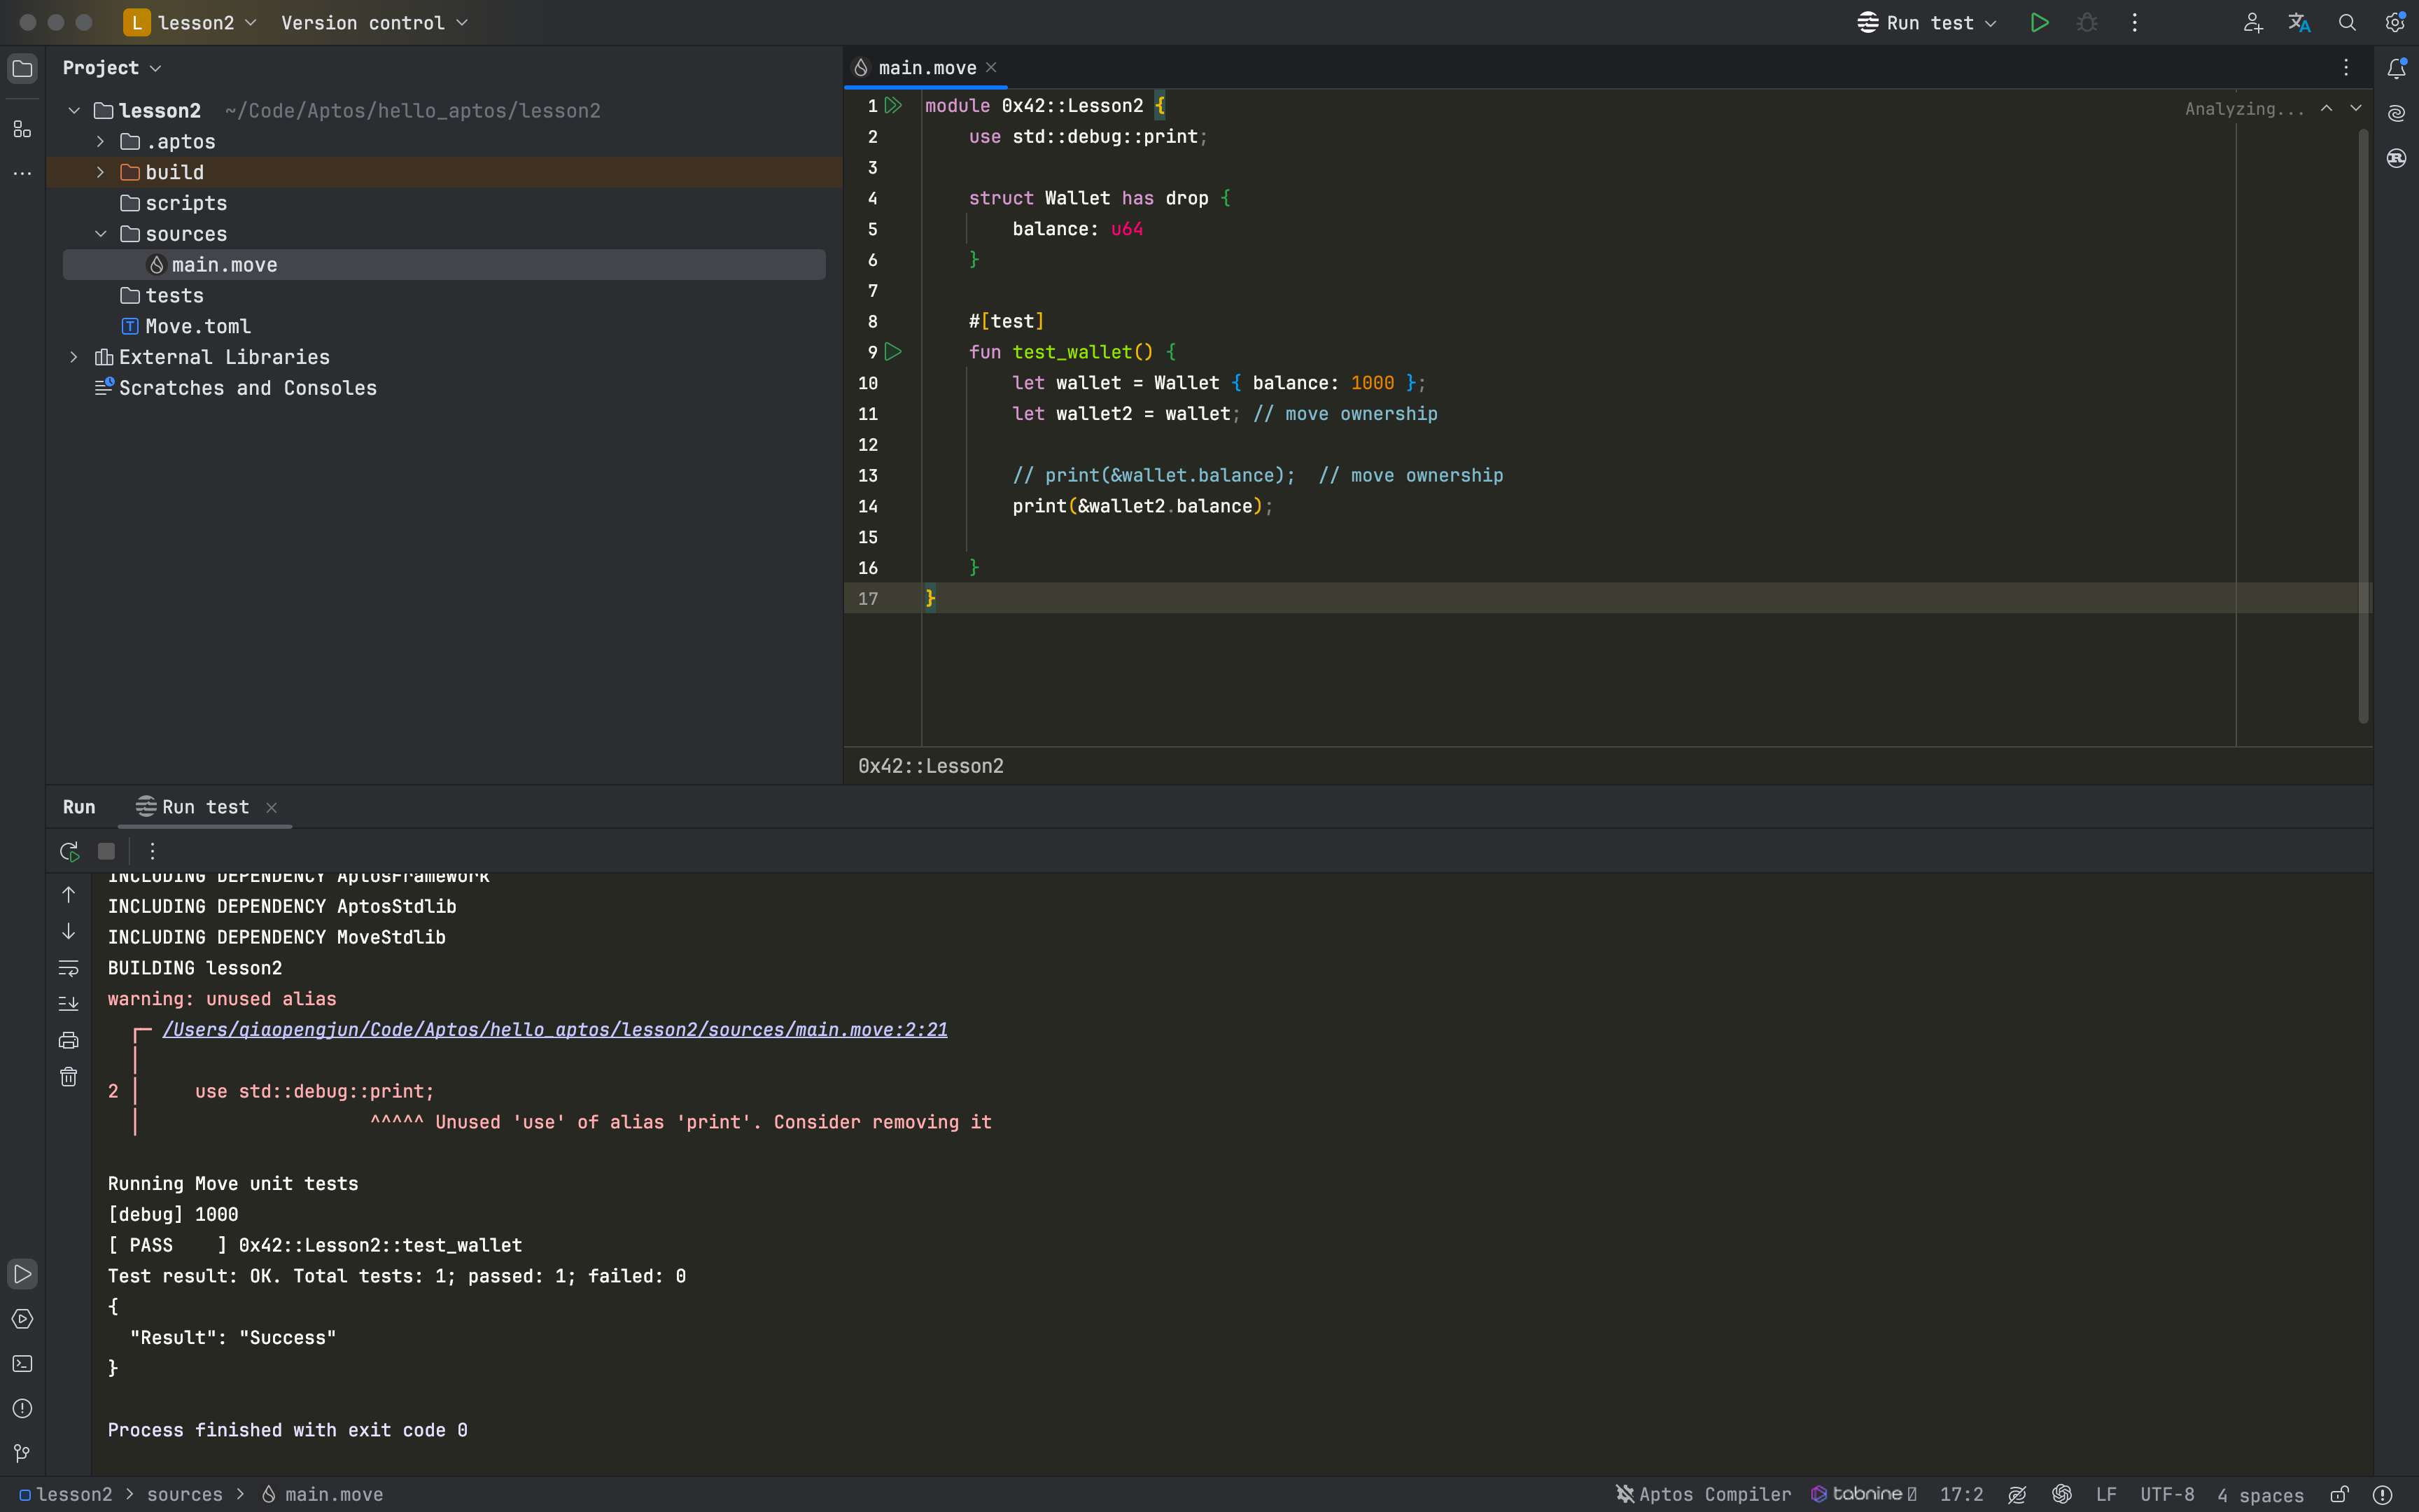This screenshot has width=2419, height=1512.
Task: Expand the build folder
Action: tap(100, 172)
